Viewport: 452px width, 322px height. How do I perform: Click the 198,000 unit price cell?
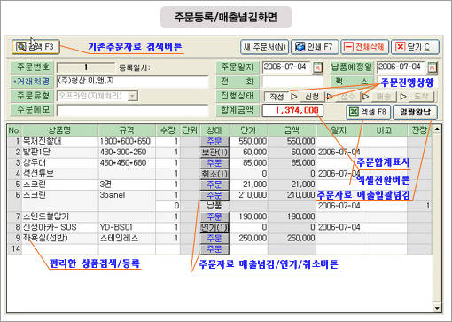[x=249, y=216]
